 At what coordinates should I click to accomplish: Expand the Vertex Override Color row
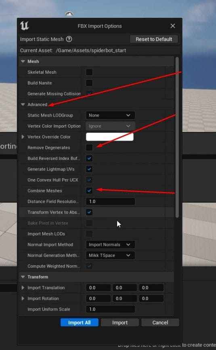pos(23,137)
